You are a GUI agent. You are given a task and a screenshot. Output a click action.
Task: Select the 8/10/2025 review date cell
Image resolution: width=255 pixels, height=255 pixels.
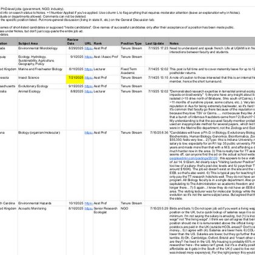pyautogui.click(x=75, y=231)
